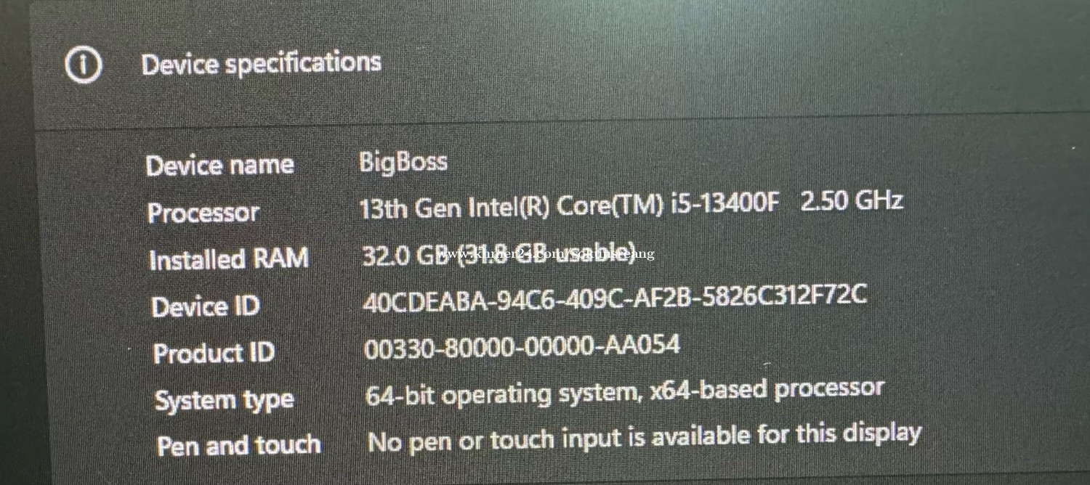The width and height of the screenshot is (1090, 485).
Task: Click the System type label
Action: (225, 401)
